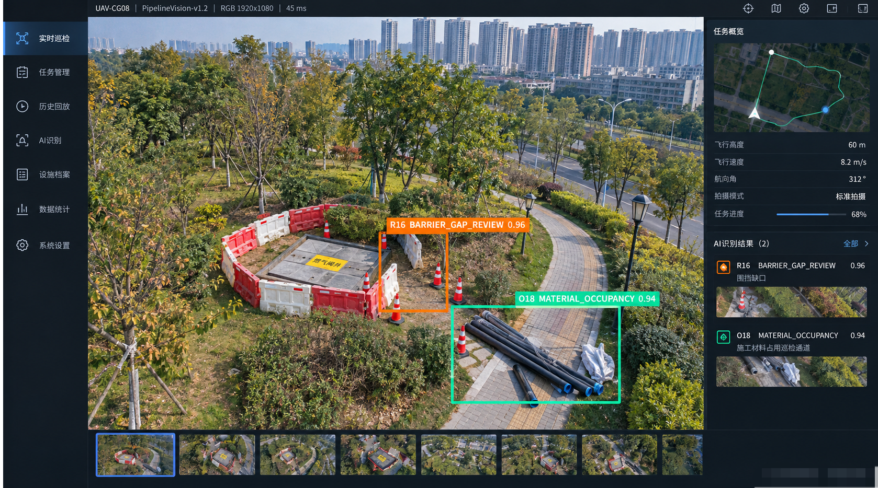The width and height of the screenshot is (878, 488).
Task: Click the picture-in-picture window icon in top bar
Action: pos(832,8)
